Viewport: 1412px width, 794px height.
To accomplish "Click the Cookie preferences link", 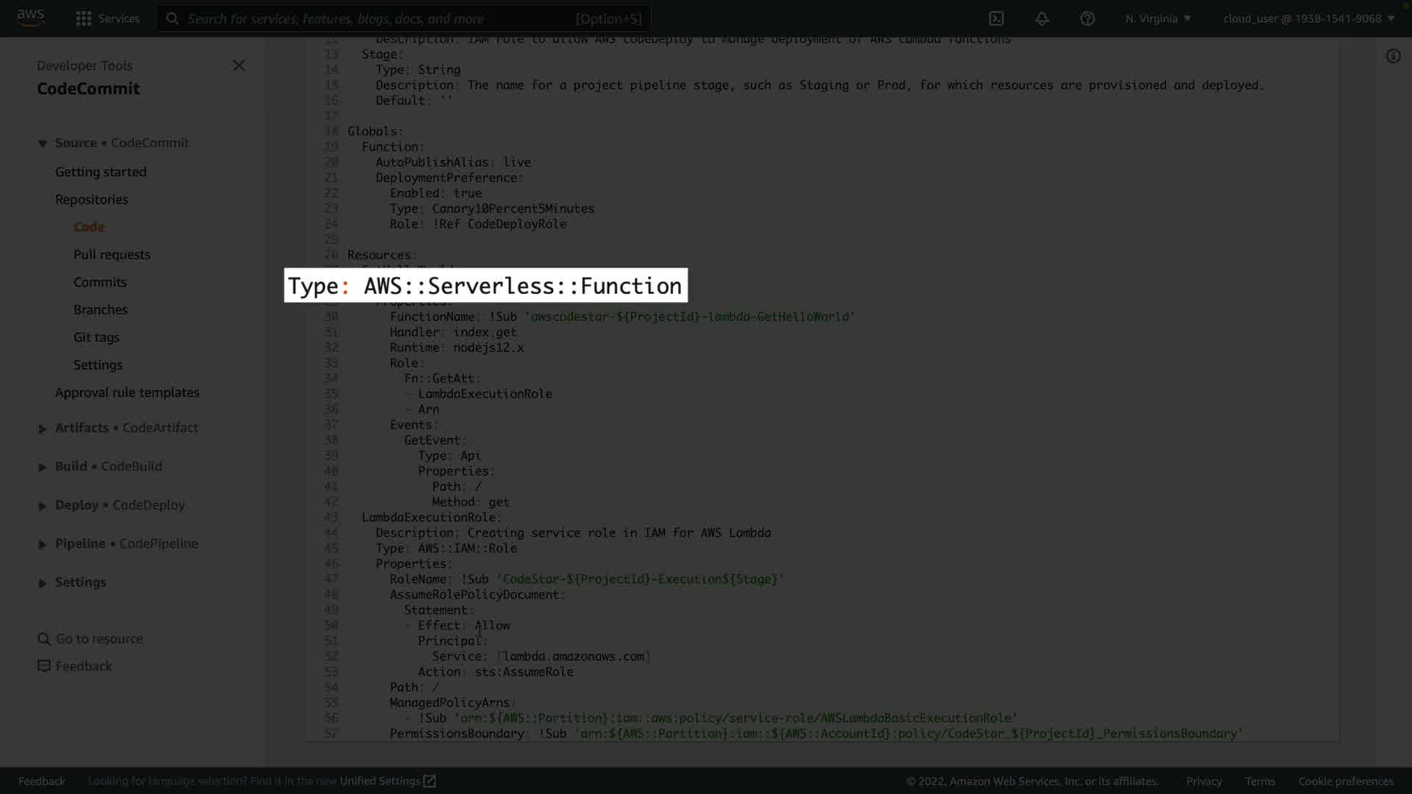I will point(1345,781).
